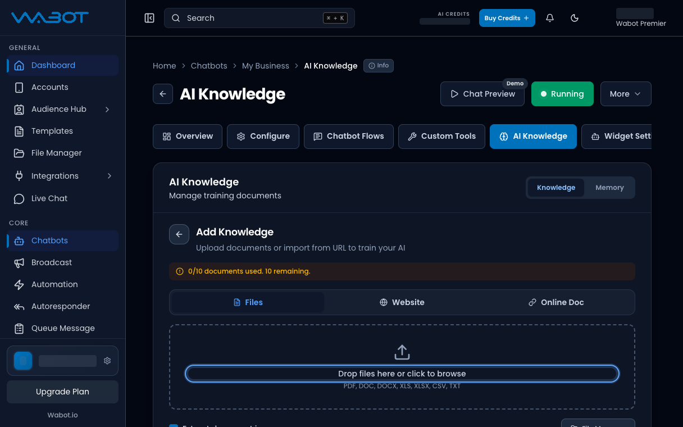The image size is (683, 427).
Task: Open the Overview tab
Action: coord(188,137)
